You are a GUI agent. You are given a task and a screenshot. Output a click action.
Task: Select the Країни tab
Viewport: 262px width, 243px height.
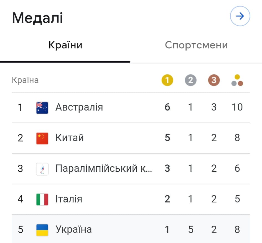click(65, 45)
